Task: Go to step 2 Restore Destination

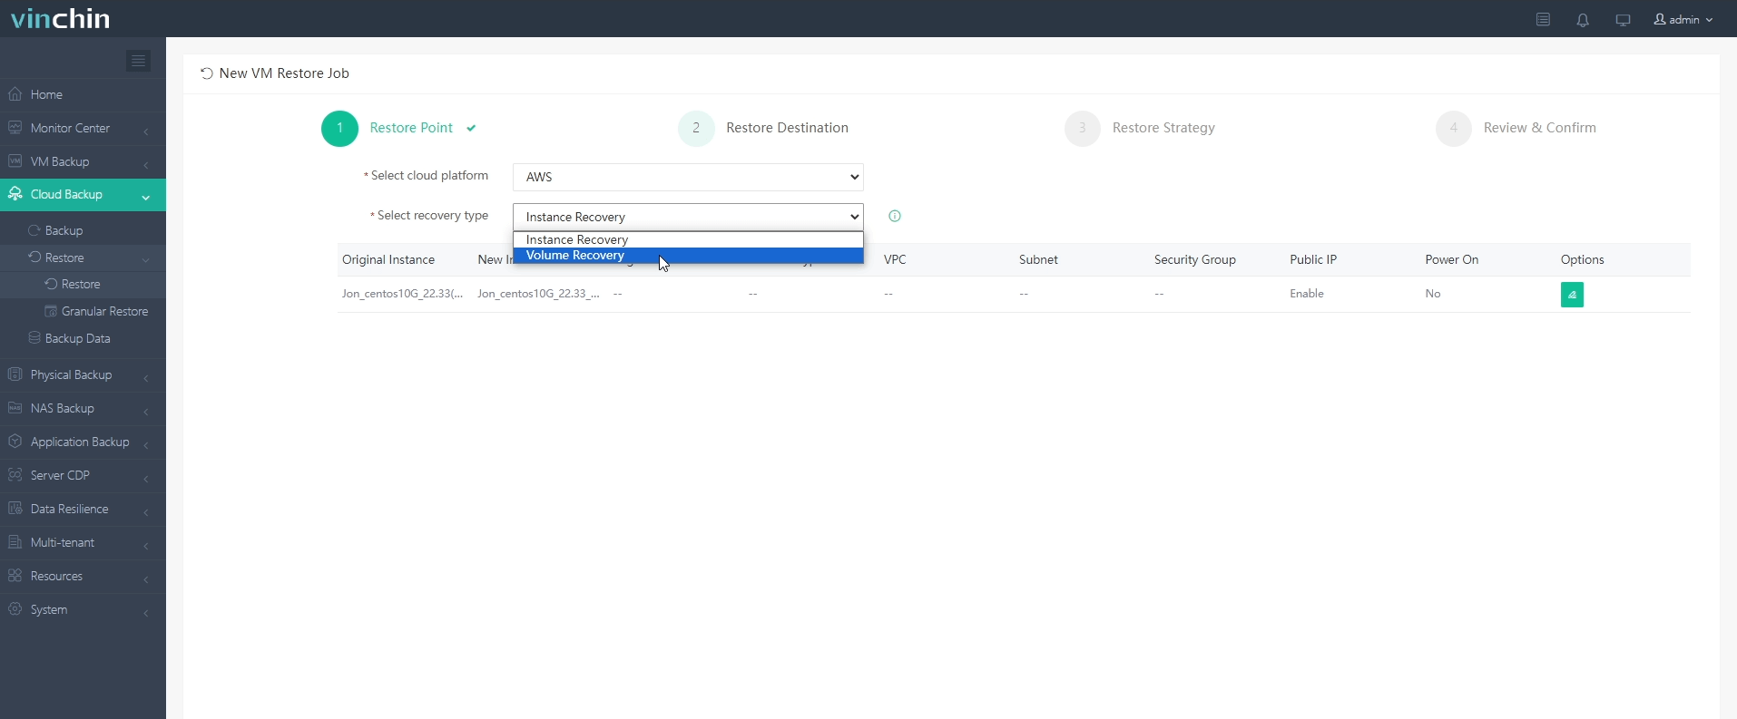Action: pyautogui.click(x=763, y=128)
